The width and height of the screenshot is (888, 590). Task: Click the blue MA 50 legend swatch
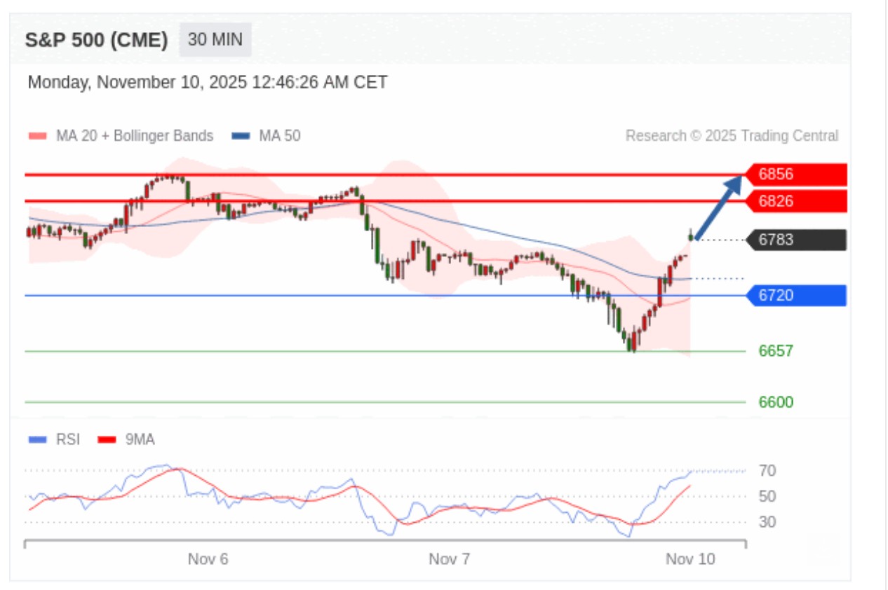point(241,136)
